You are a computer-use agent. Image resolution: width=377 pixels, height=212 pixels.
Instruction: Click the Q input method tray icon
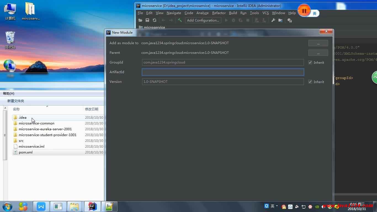267,206
